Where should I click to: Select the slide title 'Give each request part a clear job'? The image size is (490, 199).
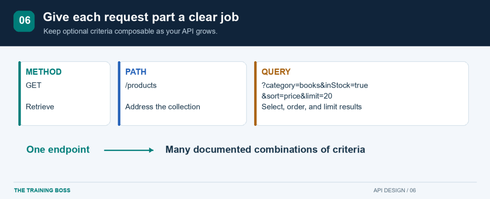click(x=141, y=17)
